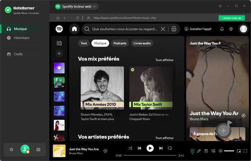Screen dimensions: 251x161
Task: Open now-playing album cover in player bar
Action: [x=59, y=151]
